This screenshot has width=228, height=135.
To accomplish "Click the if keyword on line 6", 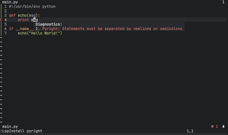I will [x=11, y=29].
